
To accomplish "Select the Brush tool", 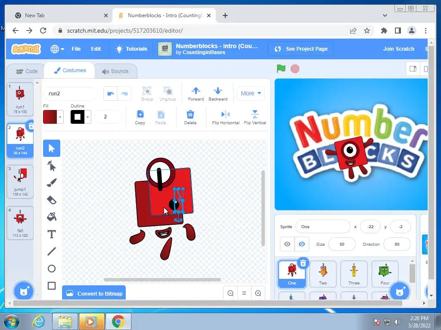I will [x=52, y=183].
